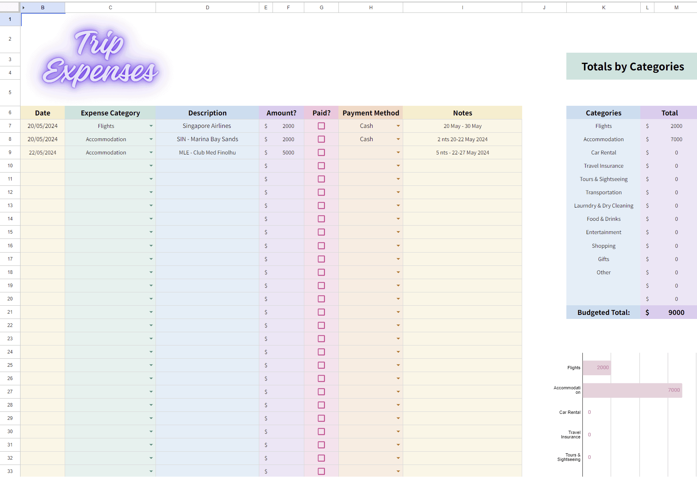Expand Payment Method dropdown for Club Med row

398,152
